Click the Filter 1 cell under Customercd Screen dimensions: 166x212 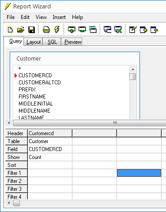coord(50,173)
